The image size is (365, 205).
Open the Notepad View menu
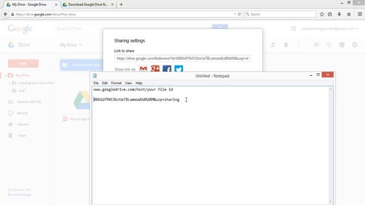[x=128, y=83]
